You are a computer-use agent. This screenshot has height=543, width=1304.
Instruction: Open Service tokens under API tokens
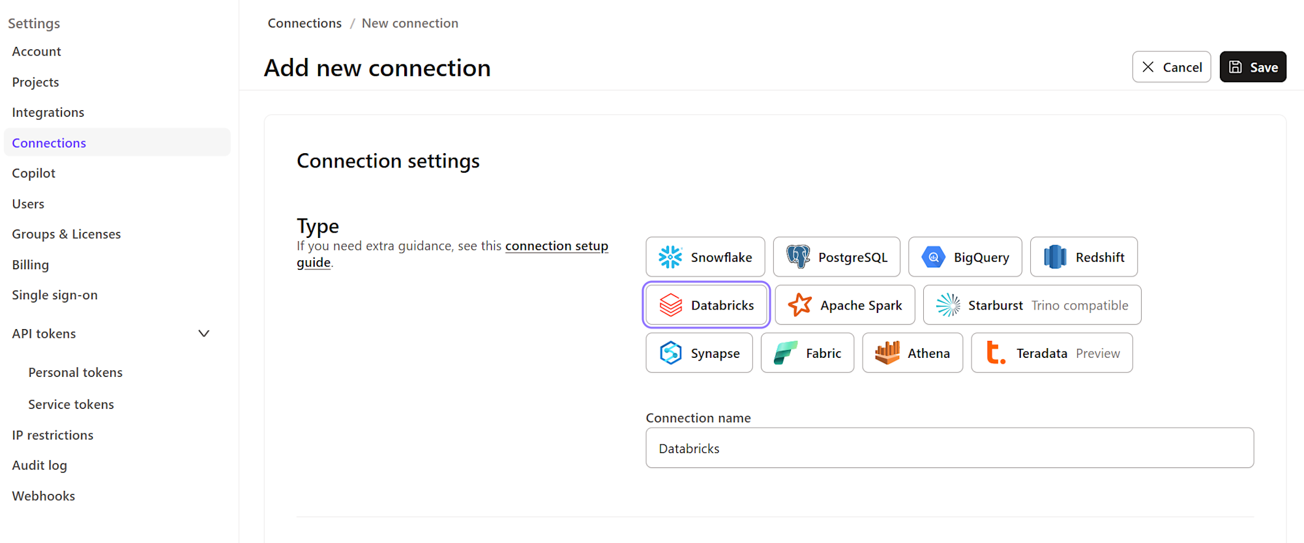(x=71, y=405)
